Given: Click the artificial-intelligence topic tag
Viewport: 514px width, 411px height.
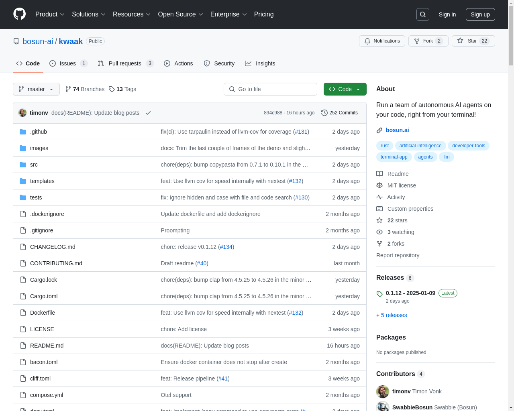Looking at the screenshot, I should [x=420, y=146].
